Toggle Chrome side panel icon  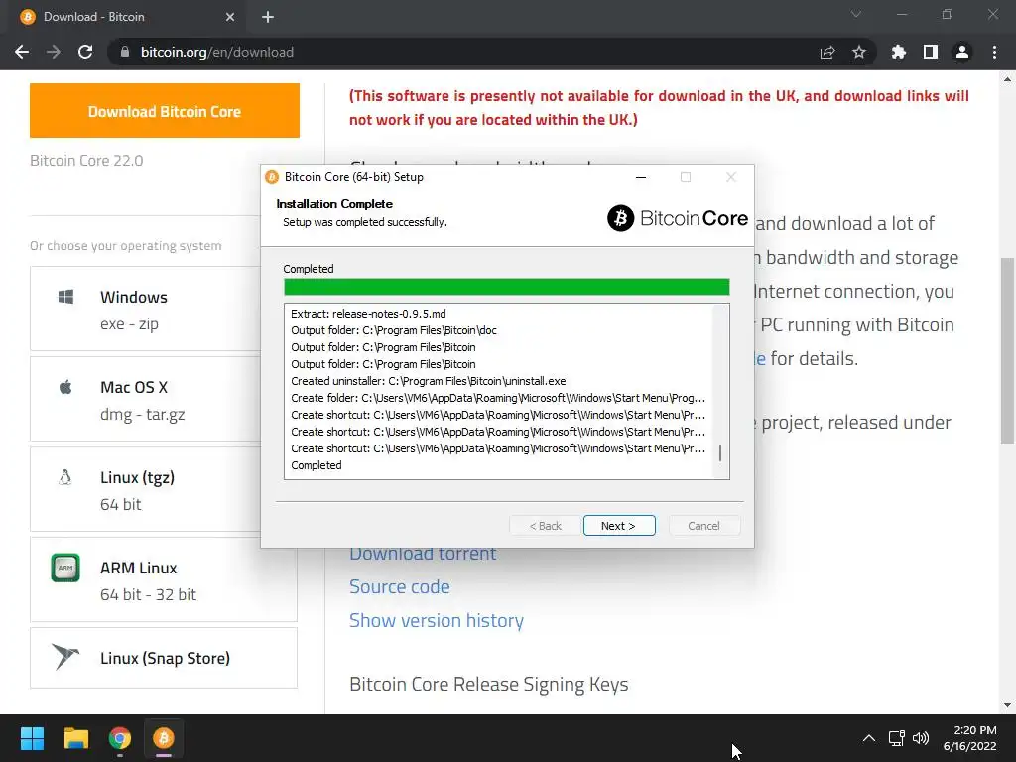tap(931, 52)
